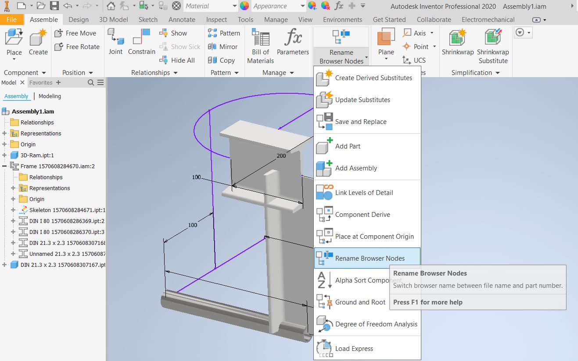This screenshot has height=361, width=578.
Task: Create a Shrinkwrap Substitute
Action: point(492,46)
